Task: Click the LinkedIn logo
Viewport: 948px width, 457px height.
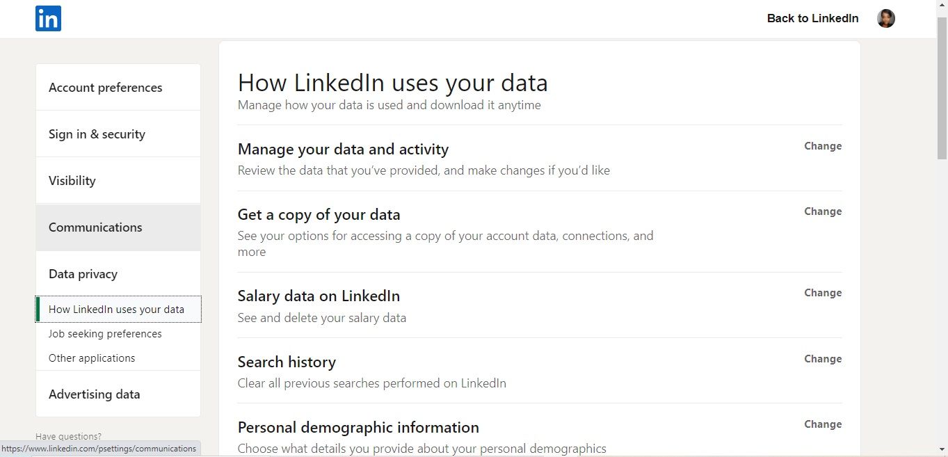Action: [x=48, y=18]
